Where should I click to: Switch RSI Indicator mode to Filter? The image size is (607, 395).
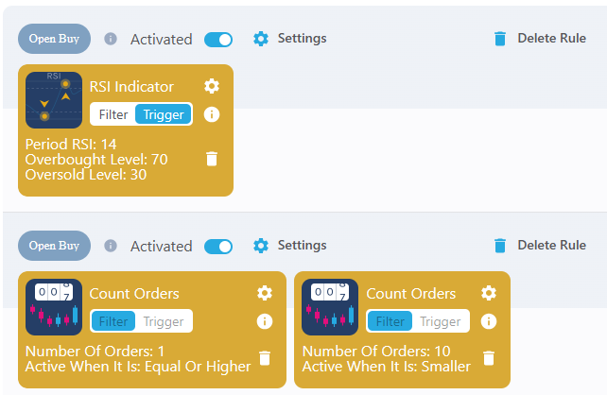(113, 114)
